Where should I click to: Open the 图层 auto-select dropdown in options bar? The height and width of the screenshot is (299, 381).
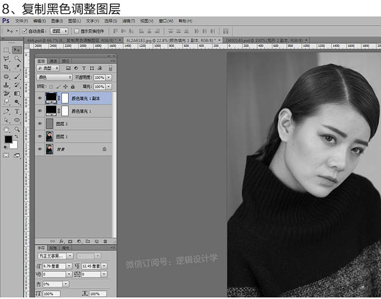(x=59, y=31)
